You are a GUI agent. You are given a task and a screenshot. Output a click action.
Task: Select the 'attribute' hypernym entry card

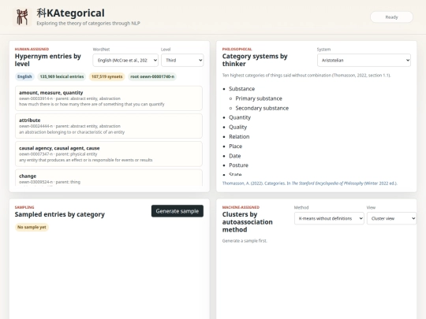tap(109, 126)
